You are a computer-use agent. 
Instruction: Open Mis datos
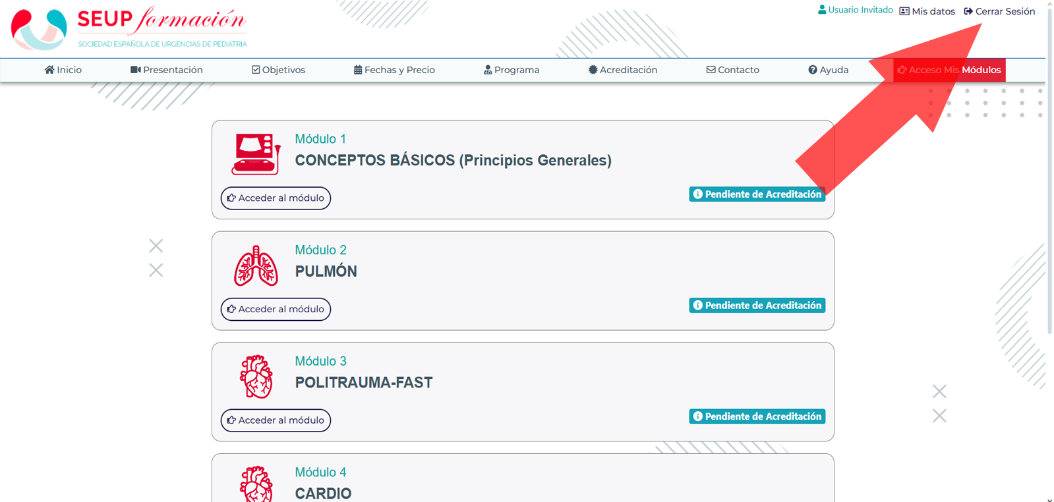pyautogui.click(x=927, y=11)
